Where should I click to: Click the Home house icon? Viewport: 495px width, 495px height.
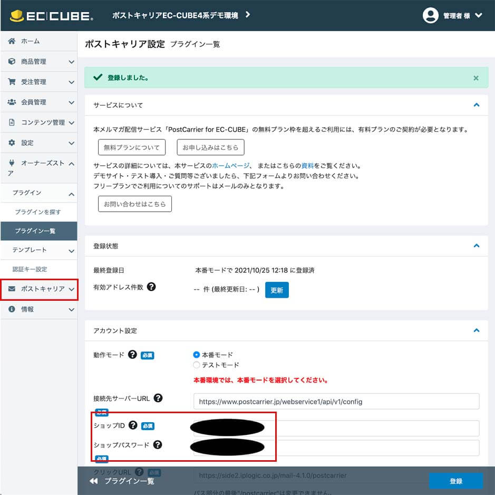[12, 41]
